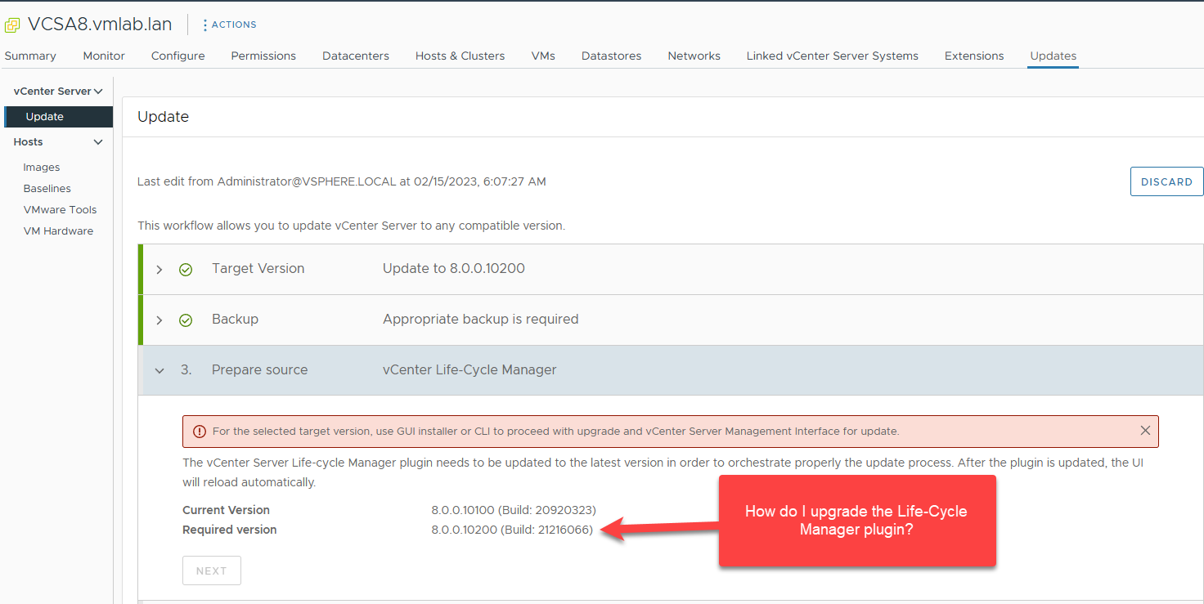1204x604 pixels.
Task: Expand the Target Version section
Action: (159, 269)
